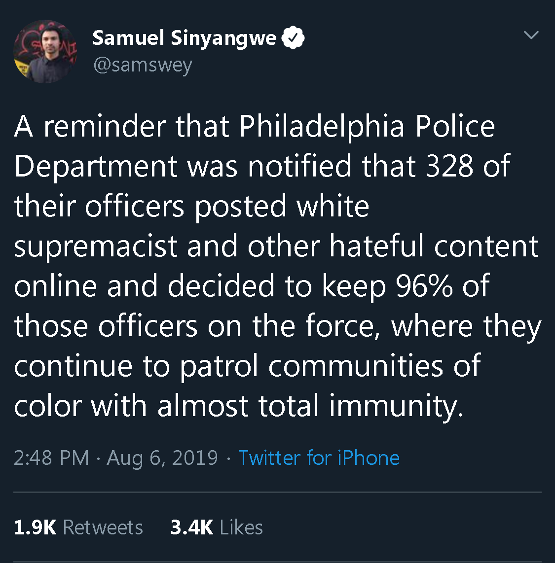Open the Samuel Sinyangwe display name link
This screenshot has width=555, height=563.
click(x=185, y=38)
